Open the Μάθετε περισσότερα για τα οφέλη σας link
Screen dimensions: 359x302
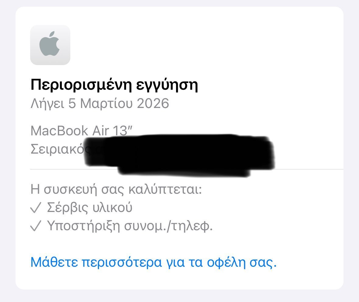coord(154,262)
